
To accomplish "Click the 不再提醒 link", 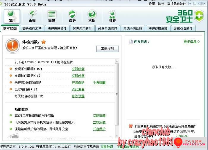I will (99, 83).
